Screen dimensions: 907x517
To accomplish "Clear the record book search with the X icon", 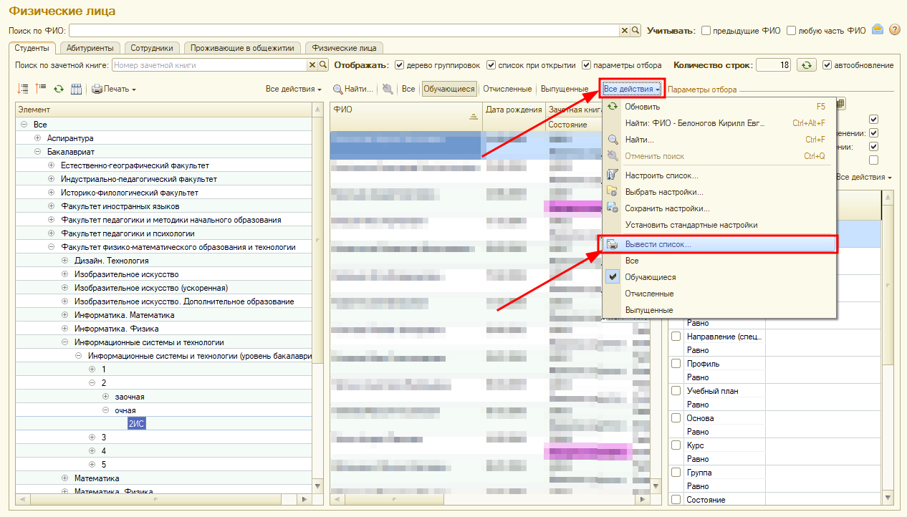I will 312,65.
